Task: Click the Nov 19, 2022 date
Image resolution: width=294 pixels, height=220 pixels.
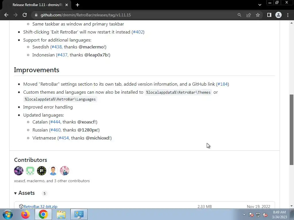Action: 259,207
